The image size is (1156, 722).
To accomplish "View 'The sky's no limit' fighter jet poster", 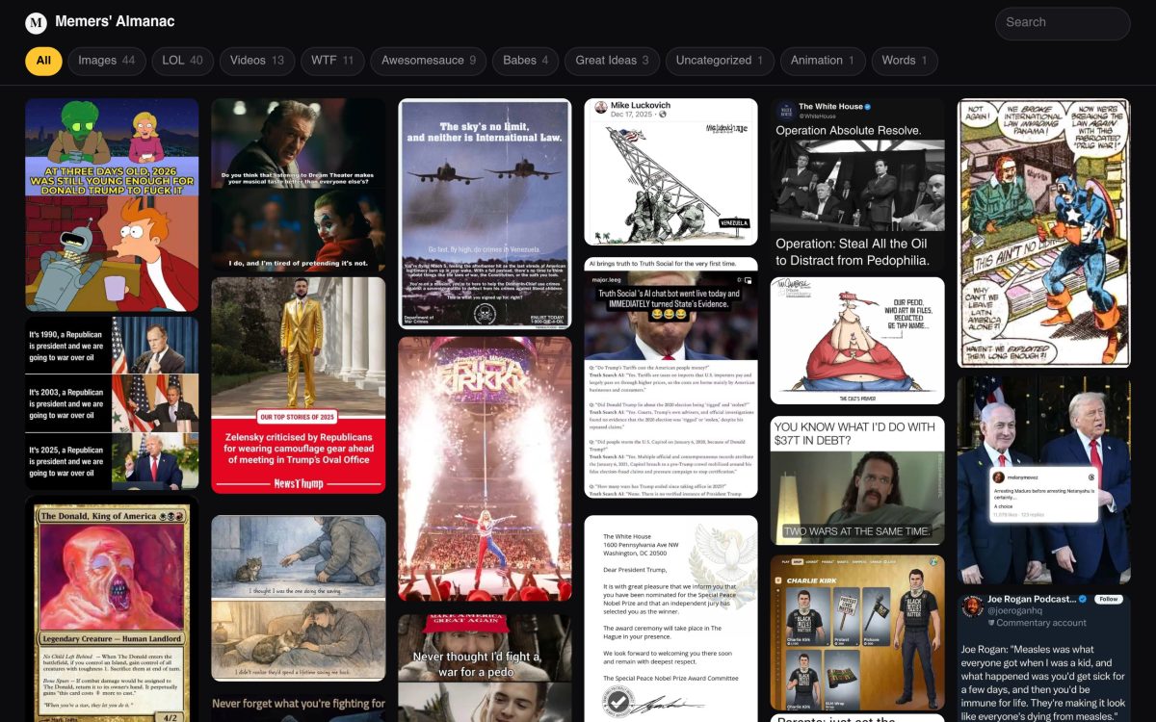I will 485,214.
